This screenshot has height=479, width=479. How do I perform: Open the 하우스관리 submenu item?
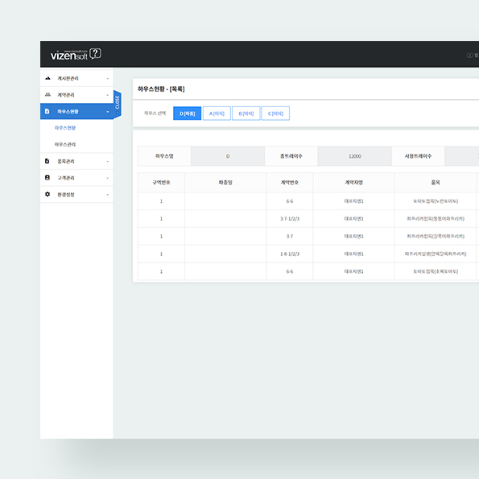tap(65, 144)
